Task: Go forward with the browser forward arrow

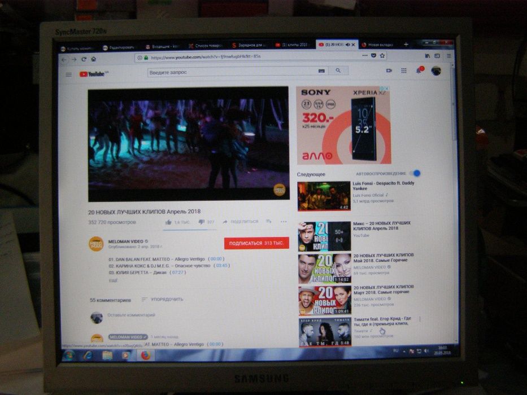Action: [74, 60]
